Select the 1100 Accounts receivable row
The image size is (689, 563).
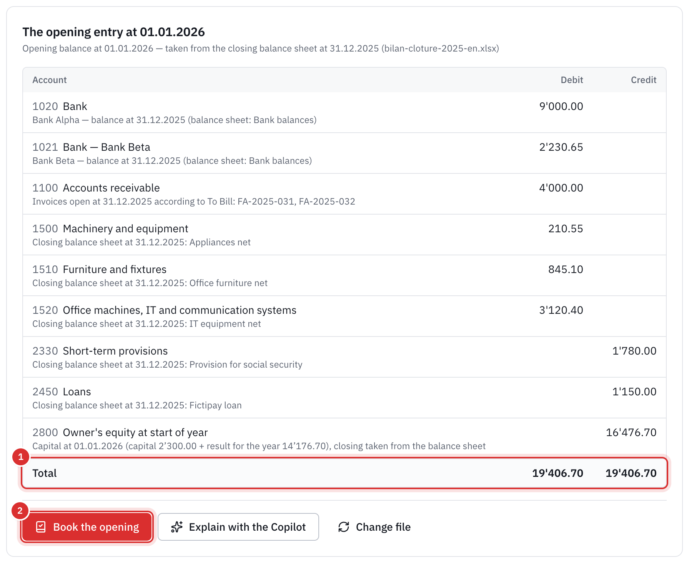coord(344,194)
